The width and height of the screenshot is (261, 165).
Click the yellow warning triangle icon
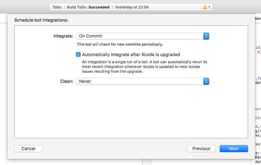coord(205,7)
